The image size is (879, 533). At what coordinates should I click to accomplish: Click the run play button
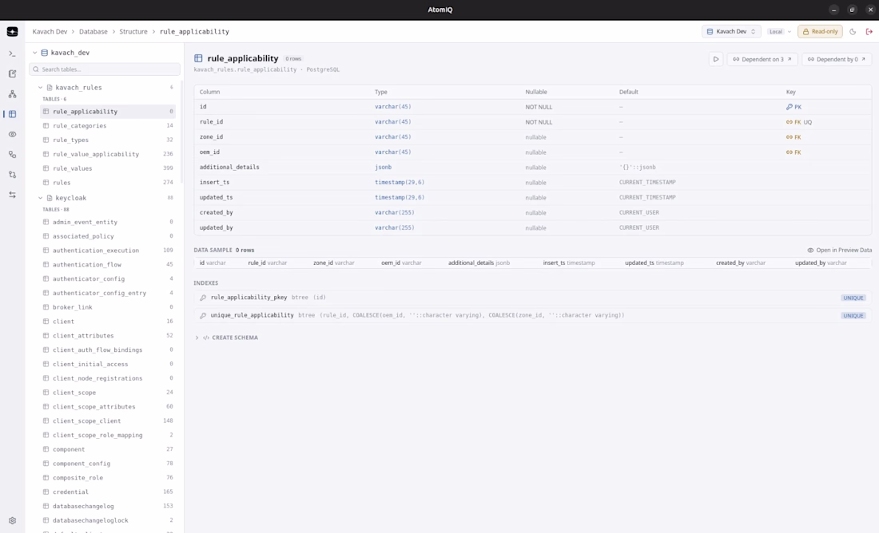click(x=716, y=59)
